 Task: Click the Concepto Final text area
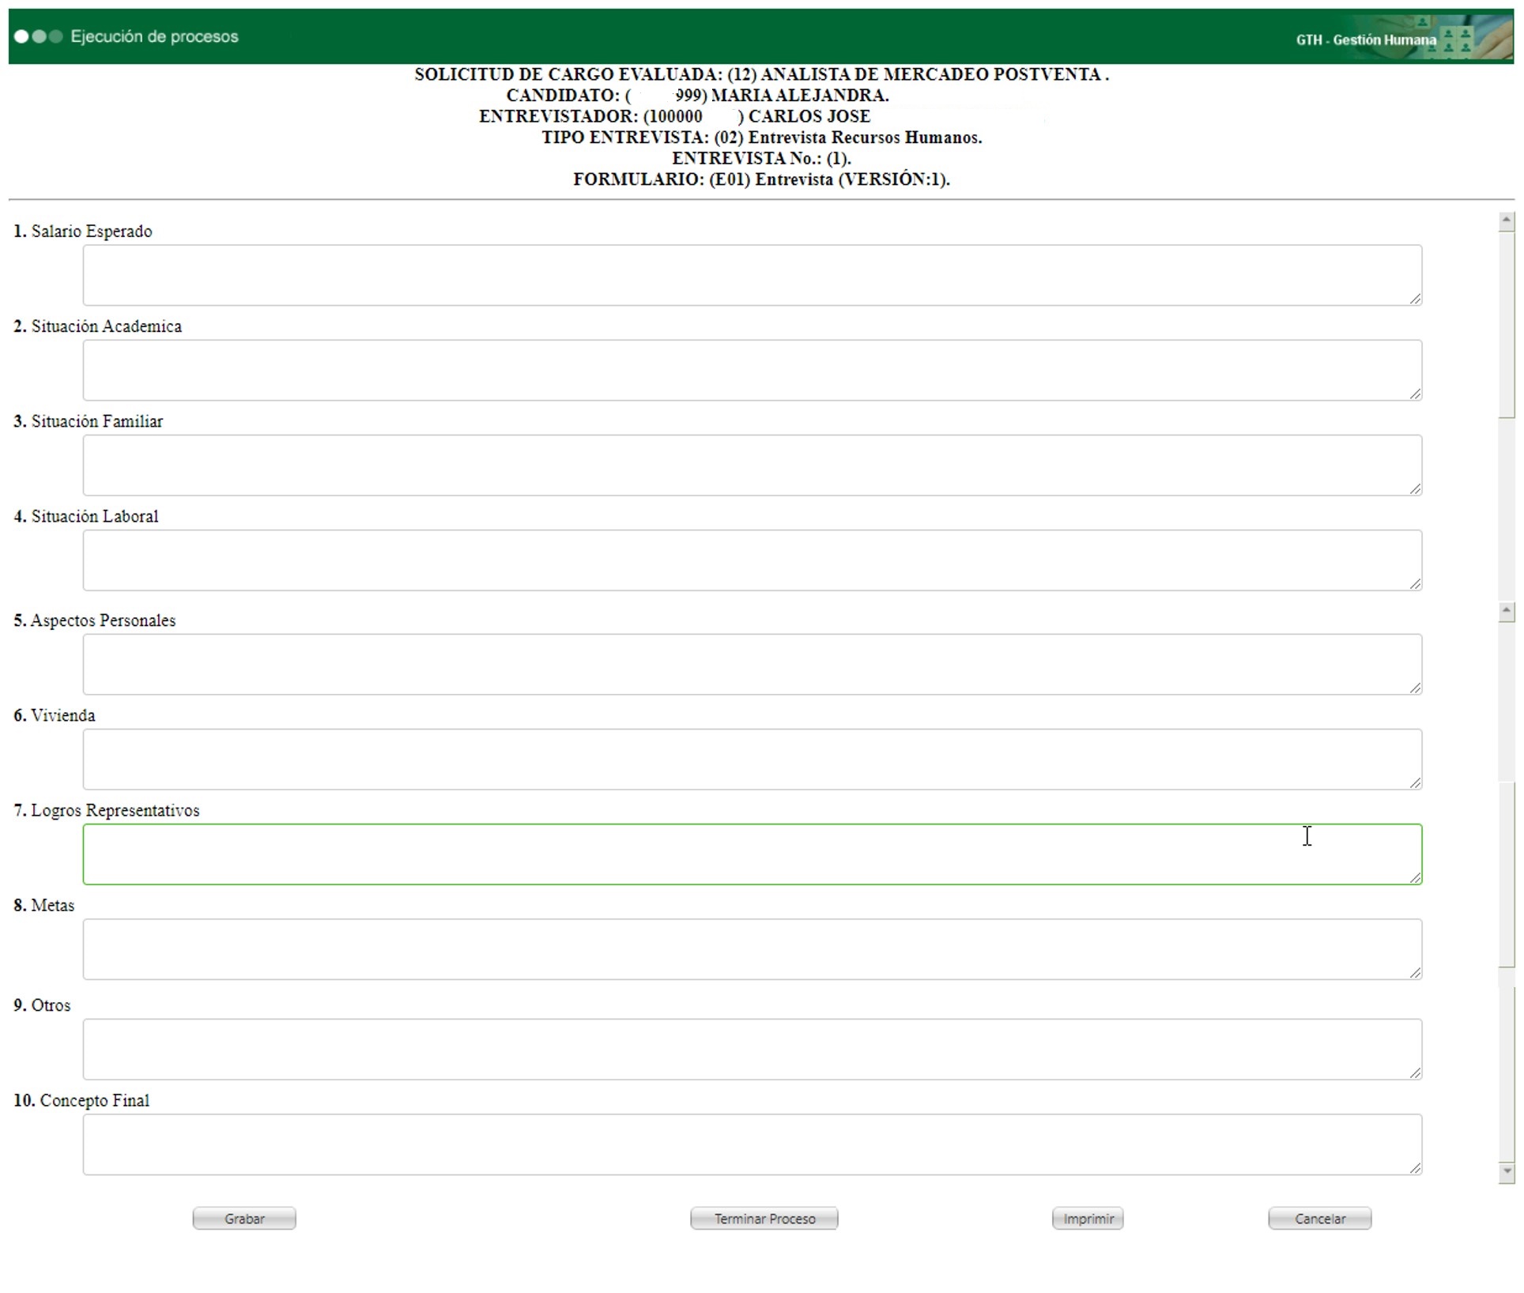tap(752, 1144)
